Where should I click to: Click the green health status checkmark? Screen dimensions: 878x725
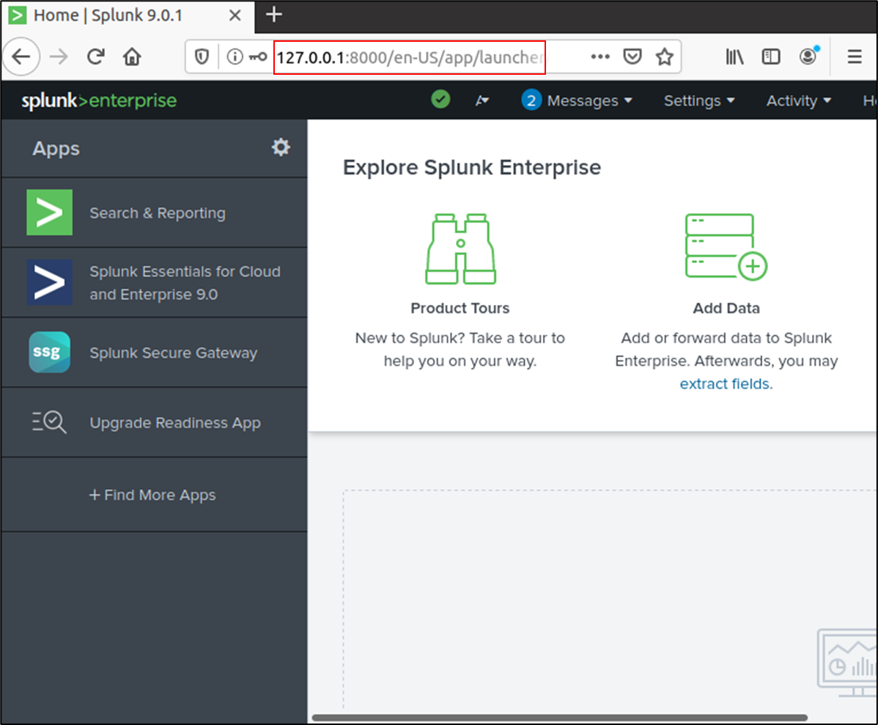point(440,100)
